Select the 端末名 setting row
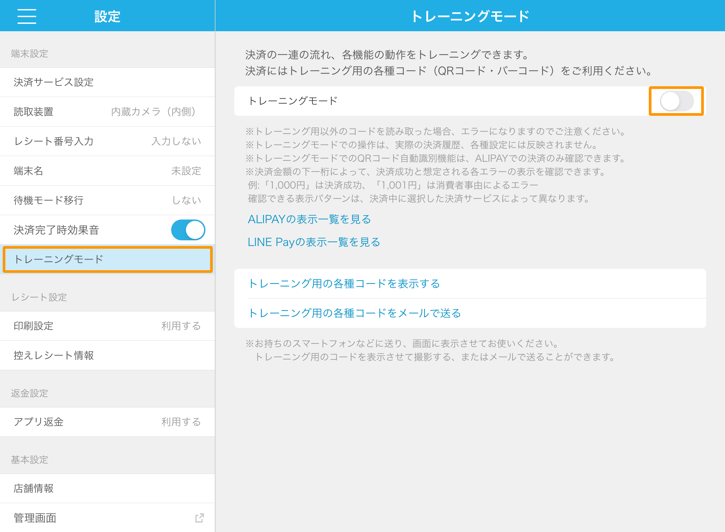725x532 pixels. click(107, 171)
